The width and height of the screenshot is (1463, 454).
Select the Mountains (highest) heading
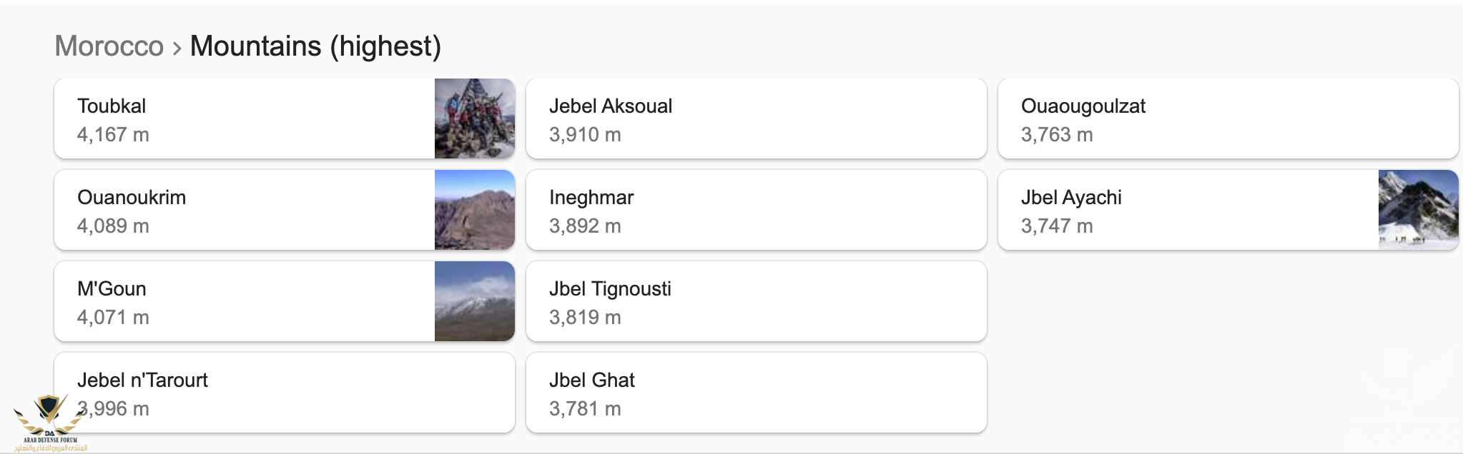pos(315,46)
